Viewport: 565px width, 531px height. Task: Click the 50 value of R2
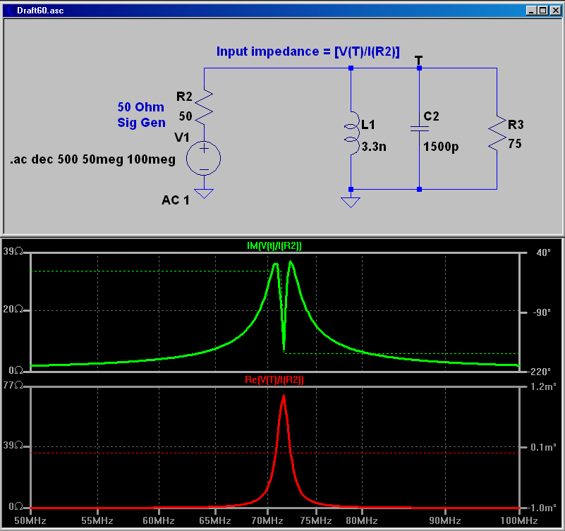click(186, 116)
